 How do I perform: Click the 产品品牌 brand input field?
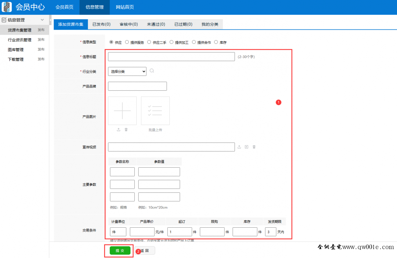[x=137, y=86]
